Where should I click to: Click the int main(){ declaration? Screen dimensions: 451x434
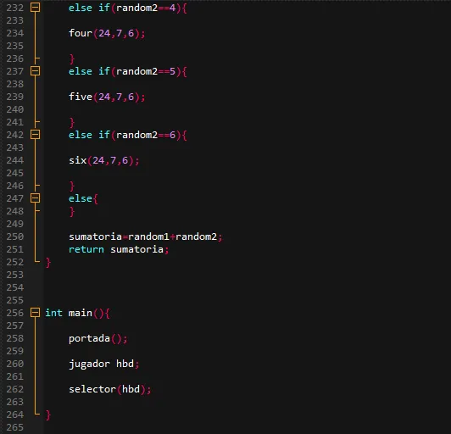pyautogui.click(x=77, y=313)
